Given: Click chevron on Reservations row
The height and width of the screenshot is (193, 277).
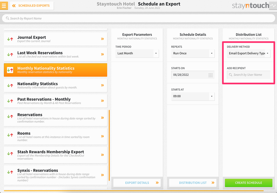Looking at the screenshot, I should tap(102, 118).
